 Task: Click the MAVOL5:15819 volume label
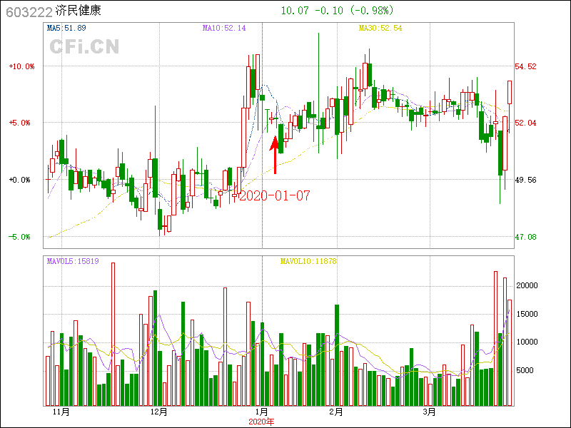[73, 262]
